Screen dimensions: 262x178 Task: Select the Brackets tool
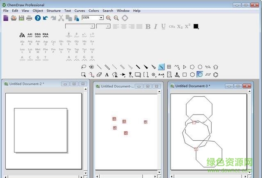pos(146,74)
